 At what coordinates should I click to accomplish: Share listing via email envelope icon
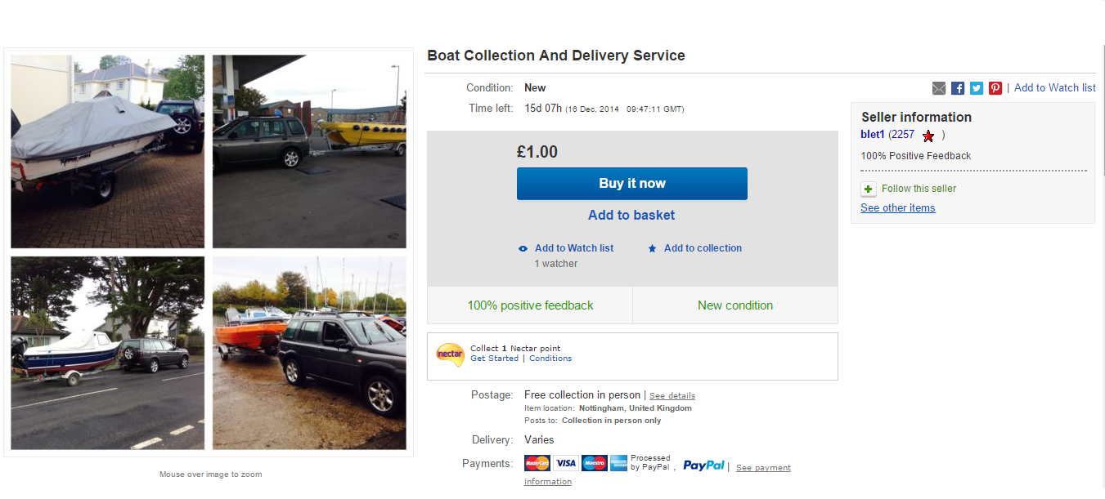click(x=939, y=88)
